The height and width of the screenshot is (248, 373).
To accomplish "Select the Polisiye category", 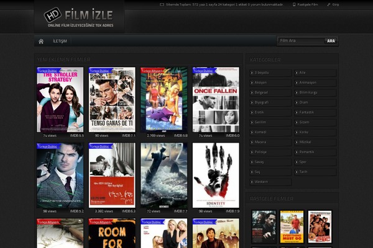I will [x=270, y=152].
